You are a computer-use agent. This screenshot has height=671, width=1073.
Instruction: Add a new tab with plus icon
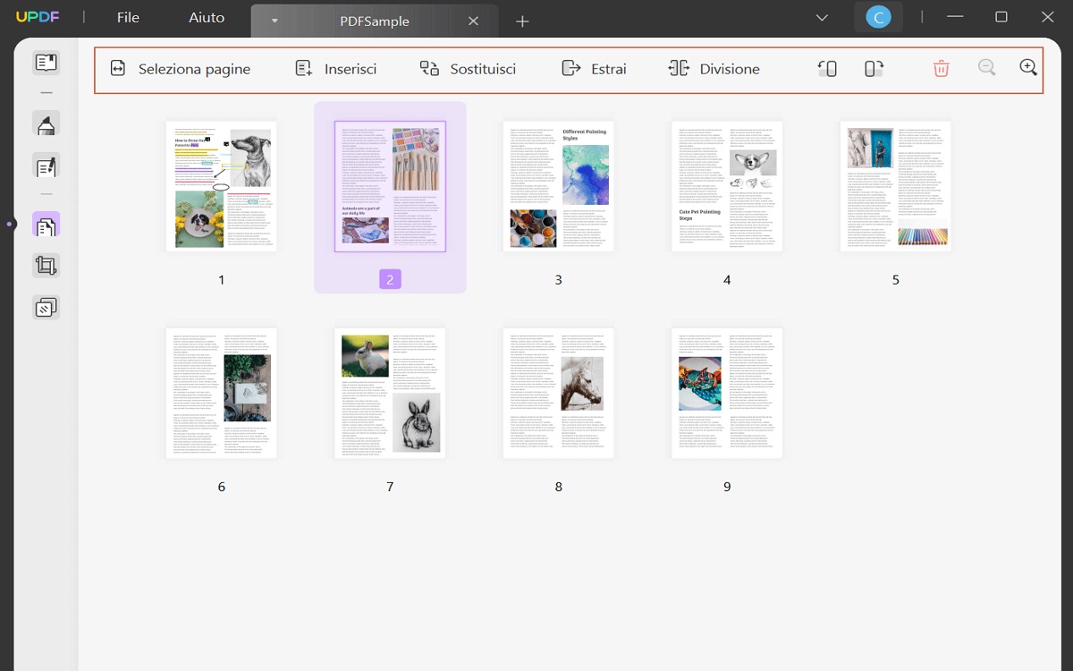(523, 21)
